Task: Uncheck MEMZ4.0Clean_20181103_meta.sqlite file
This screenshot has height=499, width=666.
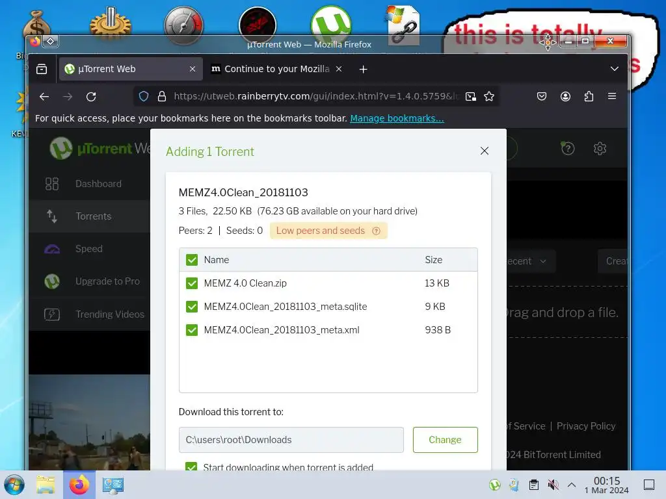Action: point(192,307)
